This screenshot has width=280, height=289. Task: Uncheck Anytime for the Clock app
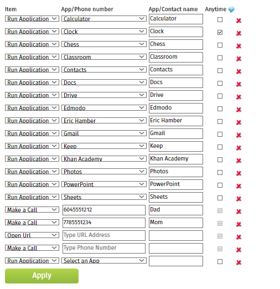tap(220, 32)
